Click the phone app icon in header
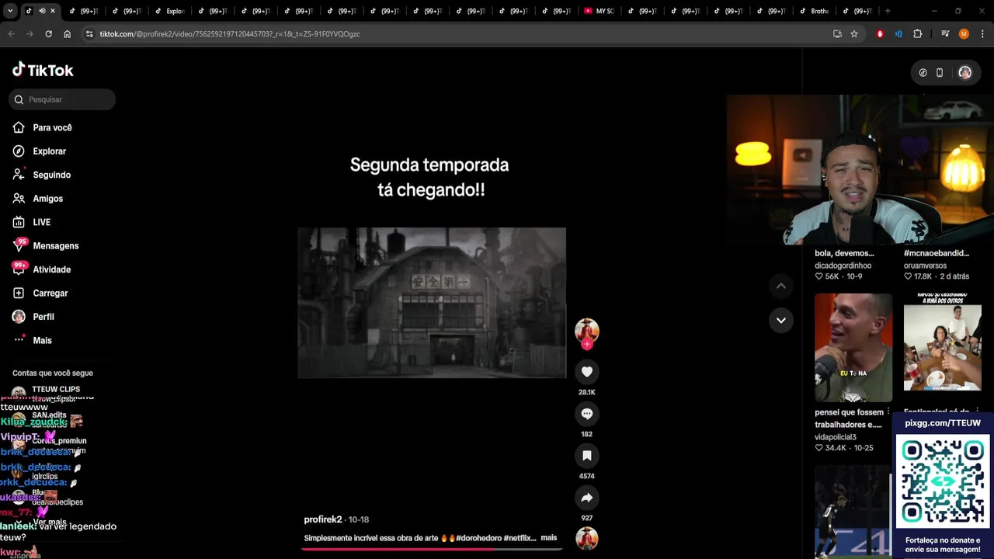The image size is (994, 559). 940,72
